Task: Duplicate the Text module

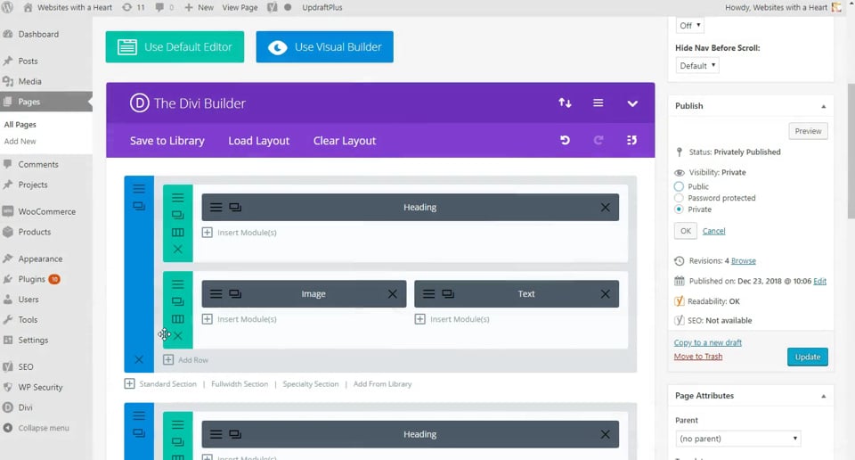Action: [x=448, y=294]
